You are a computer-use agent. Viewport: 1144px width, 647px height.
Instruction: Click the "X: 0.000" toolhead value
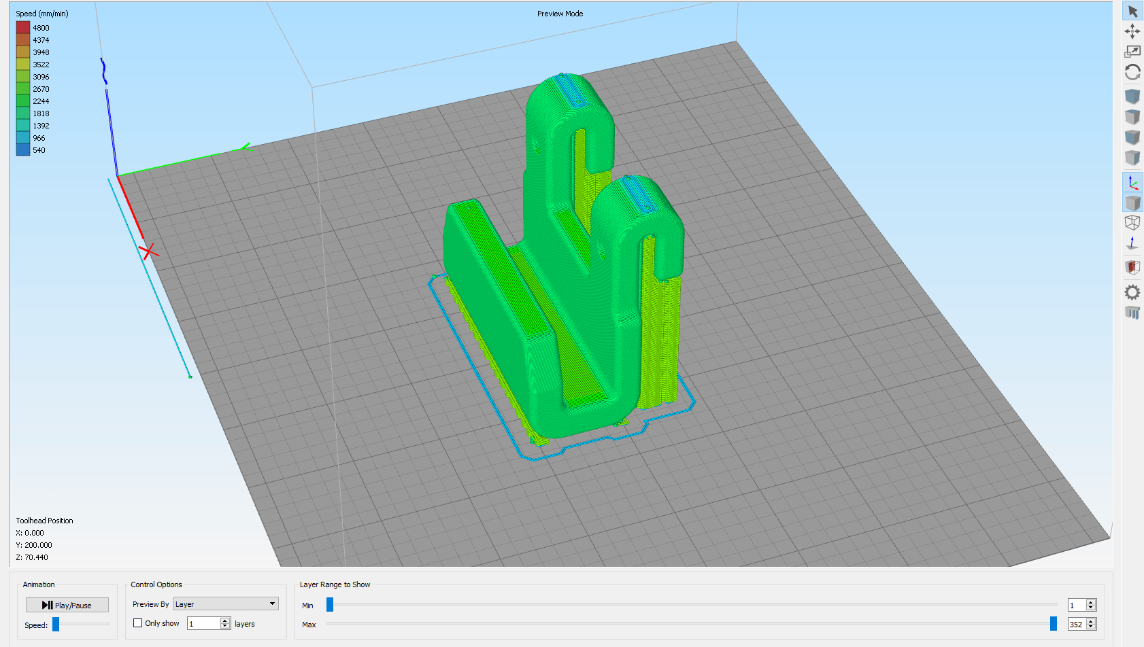[30, 533]
